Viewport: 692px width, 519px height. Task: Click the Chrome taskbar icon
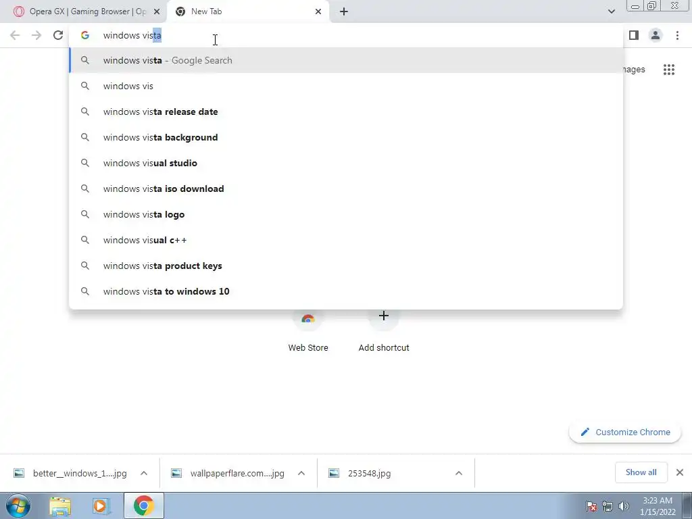click(x=143, y=505)
